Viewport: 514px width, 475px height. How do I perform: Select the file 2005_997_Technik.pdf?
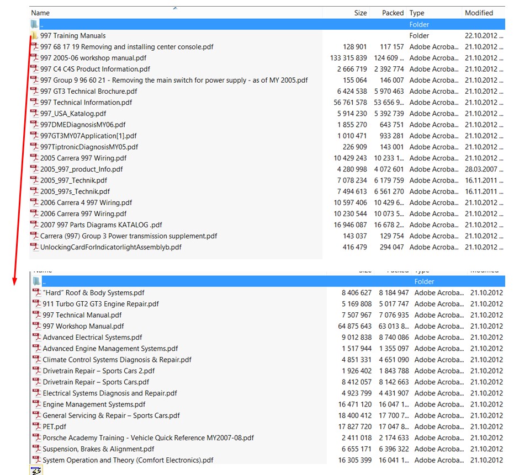pos(74,180)
